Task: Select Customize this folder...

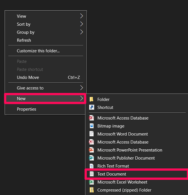Action: coord(46,51)
